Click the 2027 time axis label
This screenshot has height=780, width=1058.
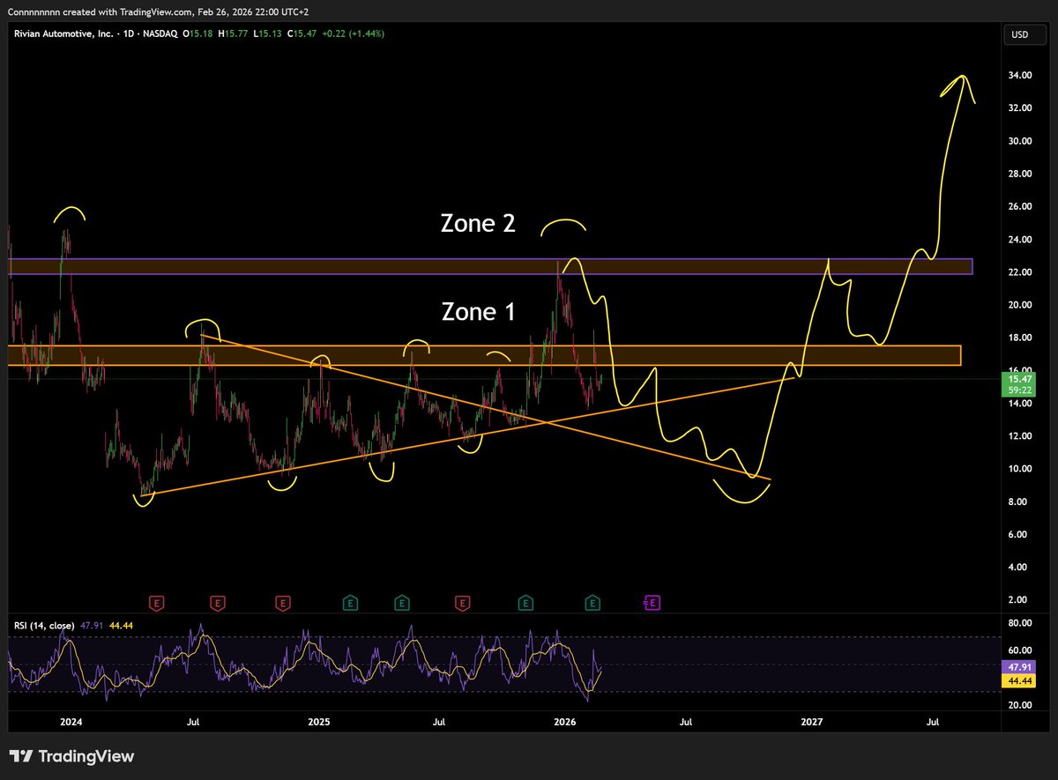click(x=811, y=722)
